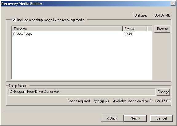177x126 pixels.
Task: Click the Recovery Media Builder title bar
Action: (86, 4)
